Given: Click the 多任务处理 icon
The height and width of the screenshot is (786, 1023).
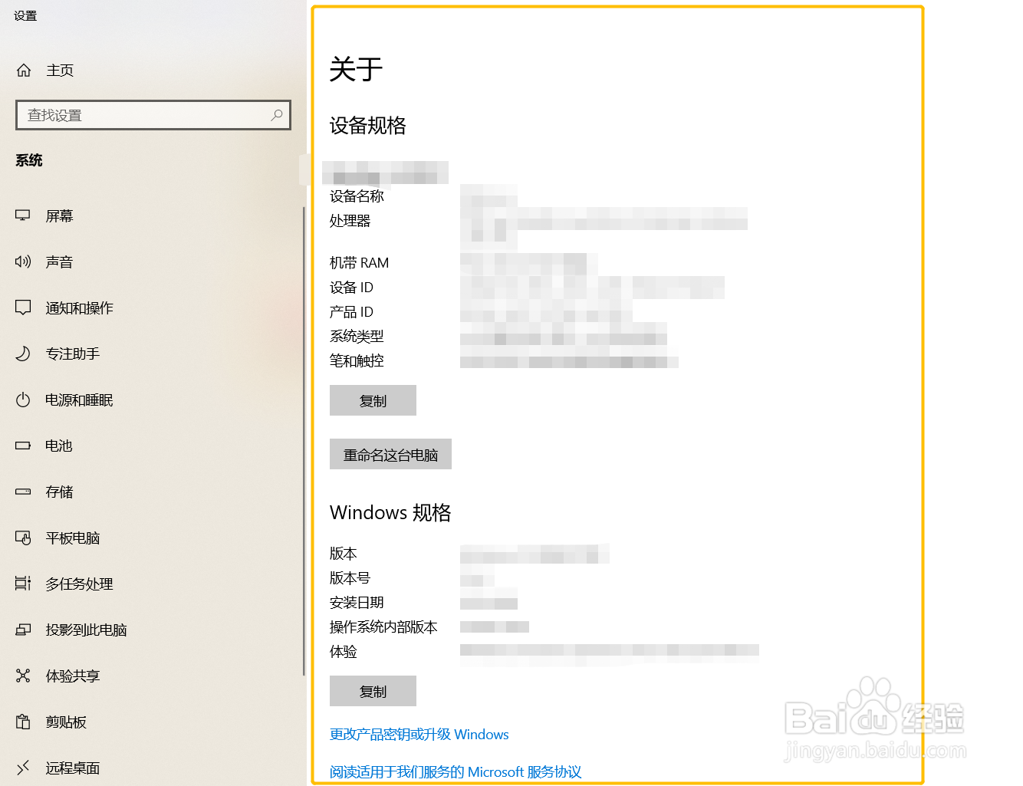Looking at the screenshot, I should 23,584.
